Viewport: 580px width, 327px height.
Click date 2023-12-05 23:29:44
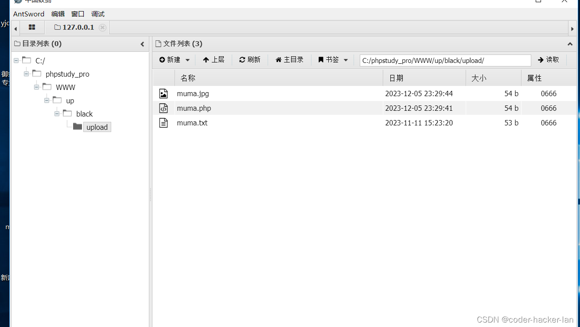coord(419,93)
